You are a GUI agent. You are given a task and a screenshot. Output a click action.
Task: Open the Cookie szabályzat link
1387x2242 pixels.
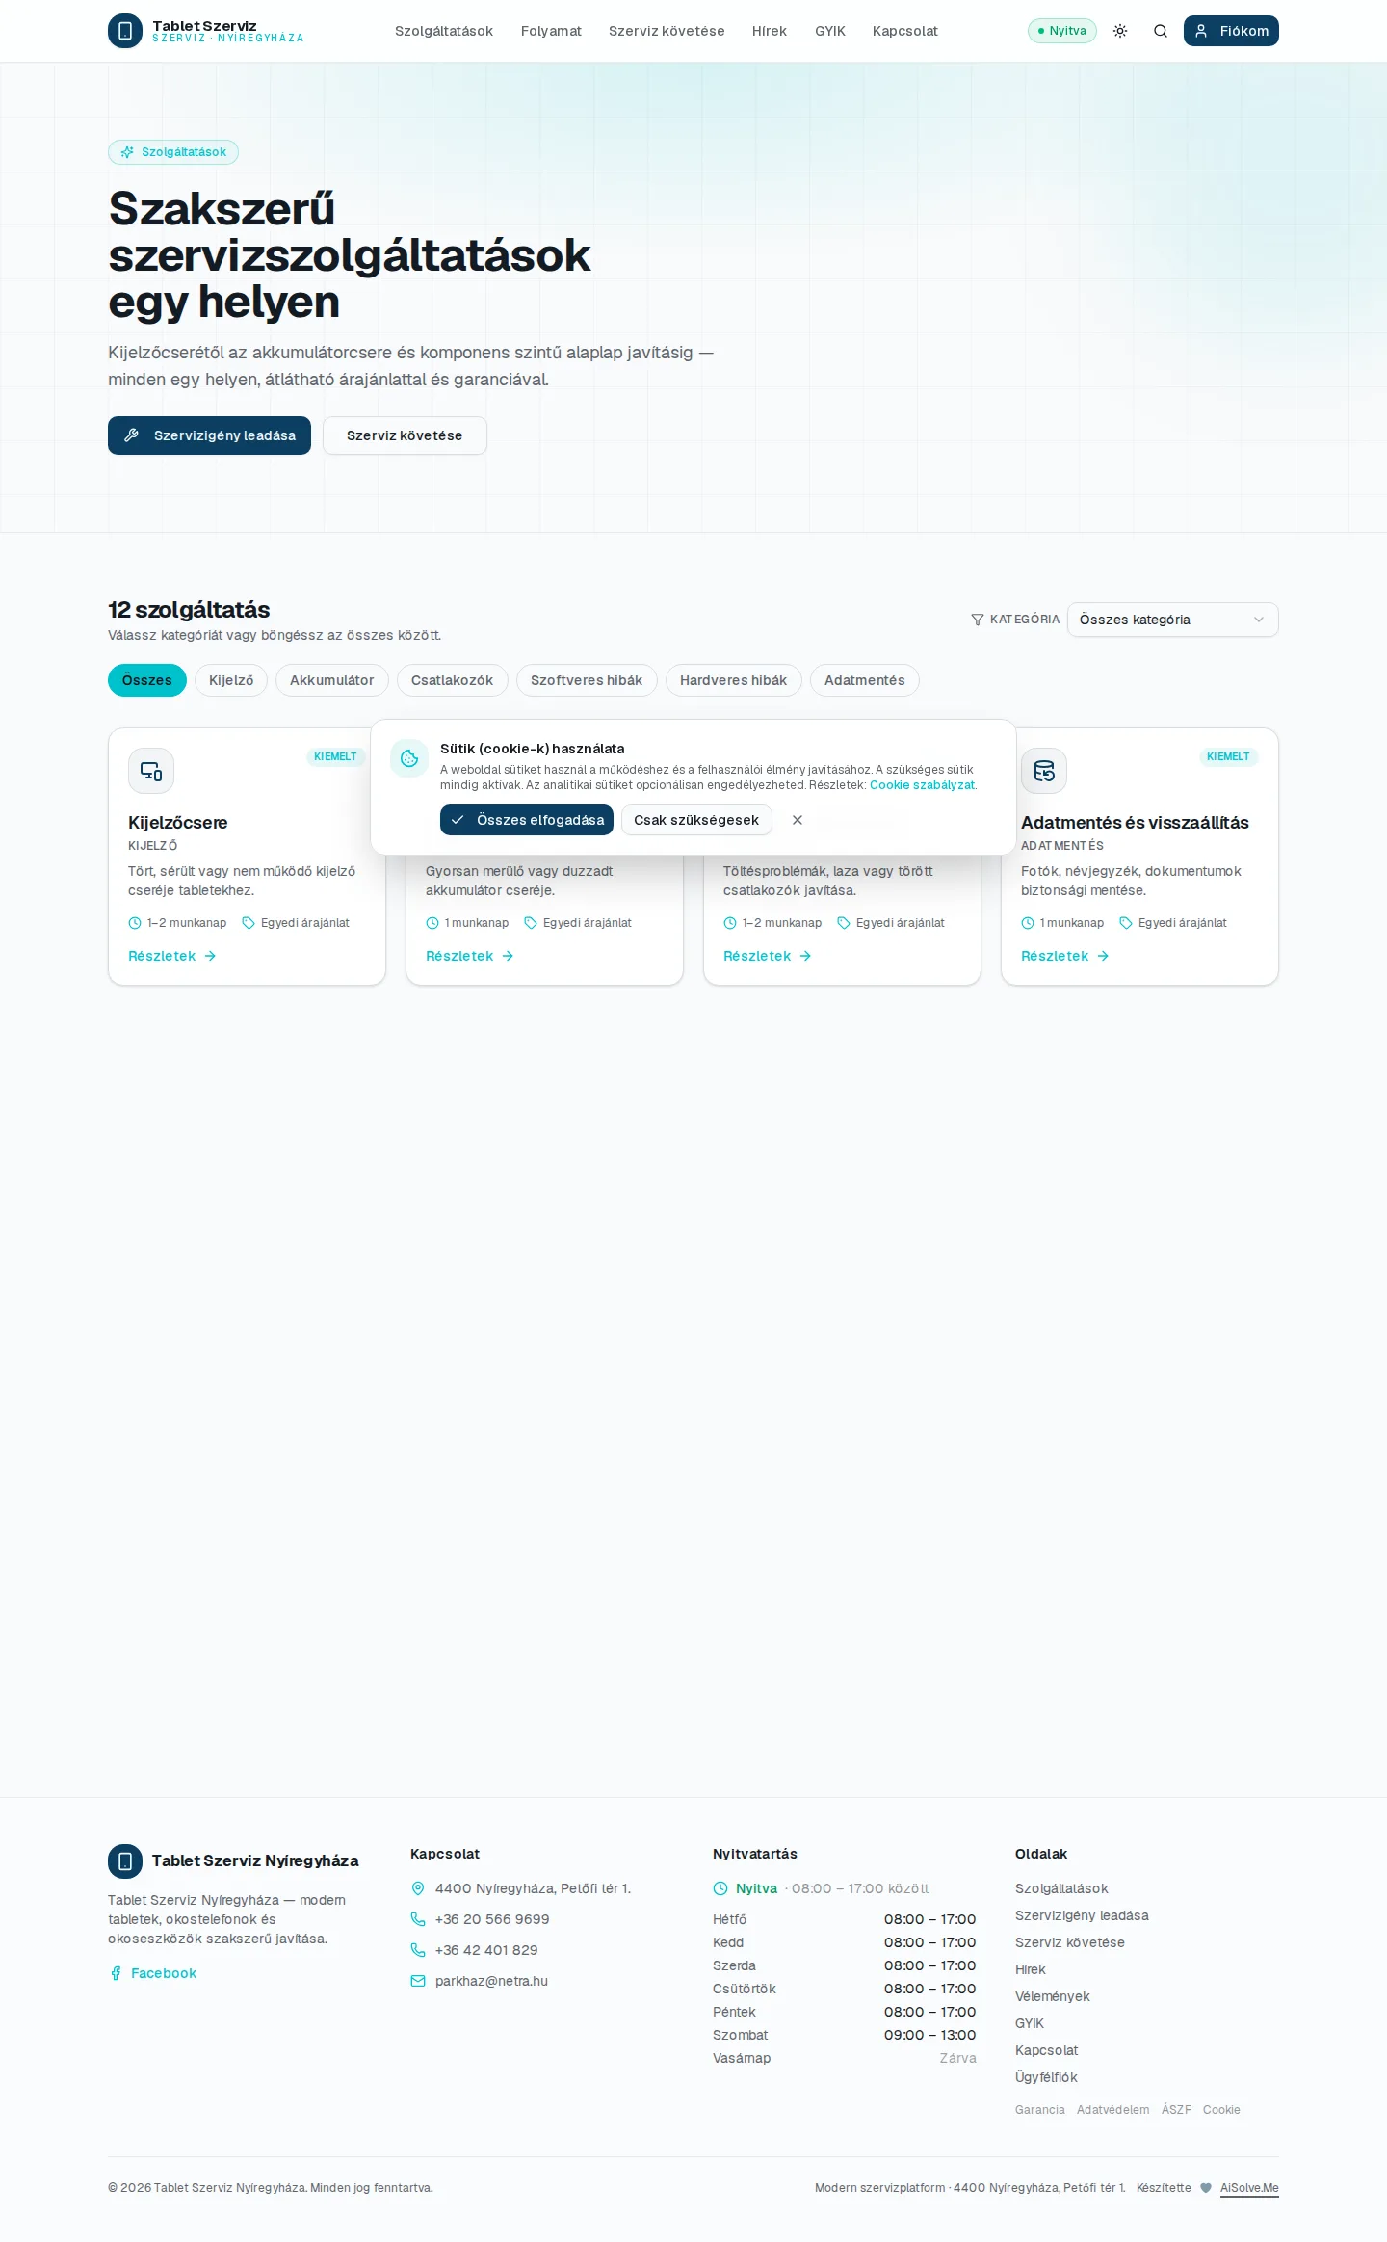point(922,785)
